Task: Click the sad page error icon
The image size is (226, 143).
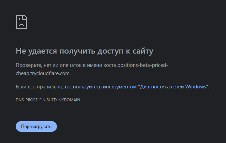Action: tap(21, 22)
